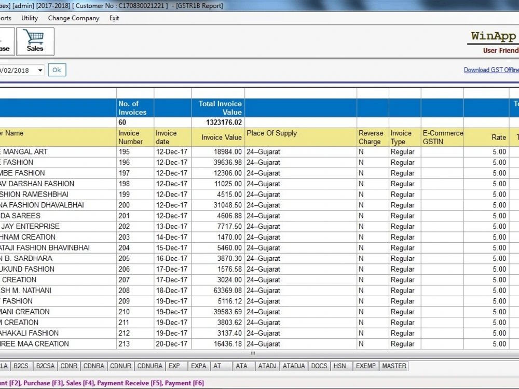Select invoice number 195 cell

[x=135, y=152]
